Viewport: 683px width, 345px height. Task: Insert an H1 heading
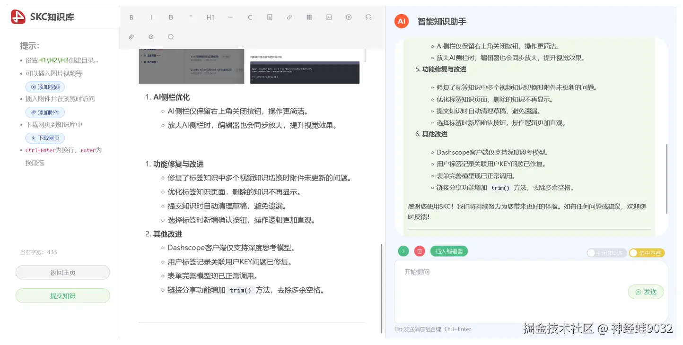(210, 17)
